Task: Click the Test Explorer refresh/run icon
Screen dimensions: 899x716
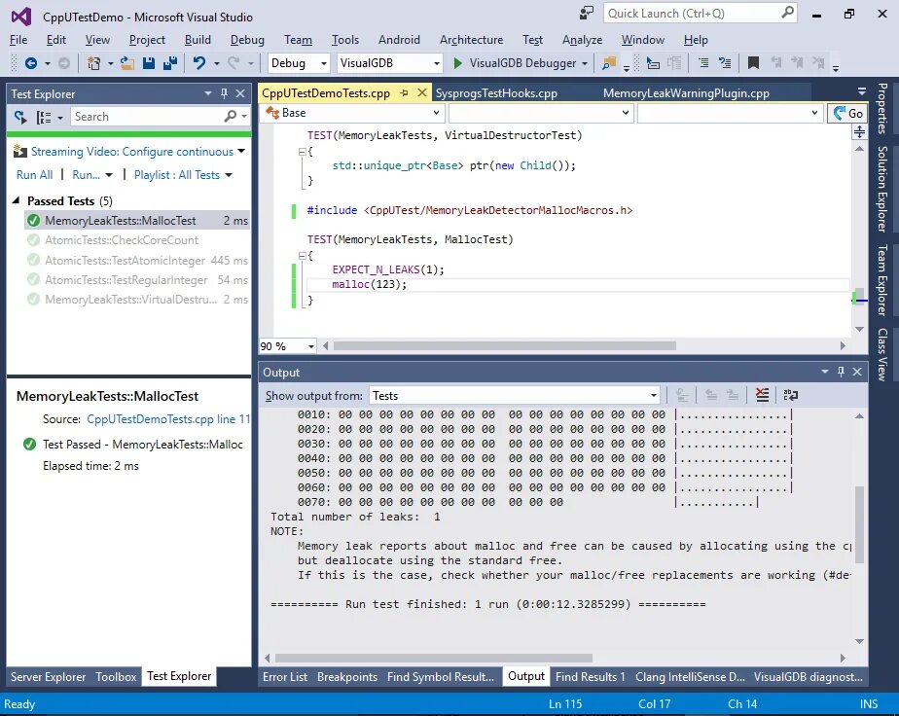Action: (20, 117)
